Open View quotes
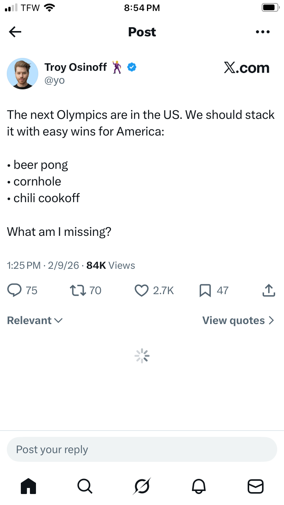The width and height of the screenshot is (284, 505). (238, 321)
